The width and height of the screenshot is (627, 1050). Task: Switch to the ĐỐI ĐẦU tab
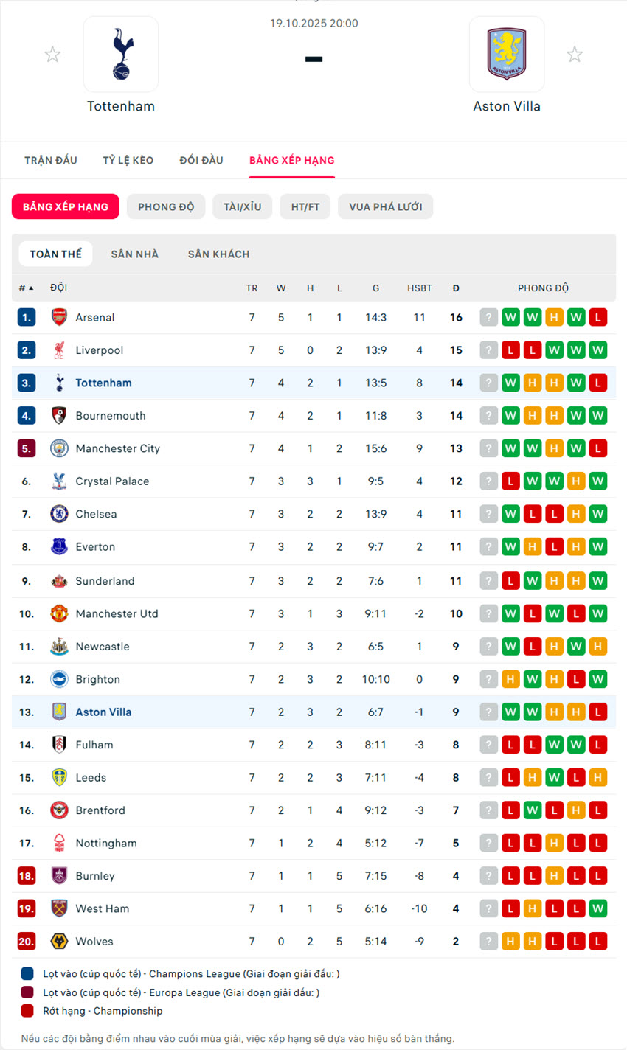(x=201, y=160)
